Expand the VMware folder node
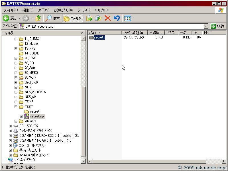Image resolution: width=228 pixels, height=171 pixels. click(16, 121)
